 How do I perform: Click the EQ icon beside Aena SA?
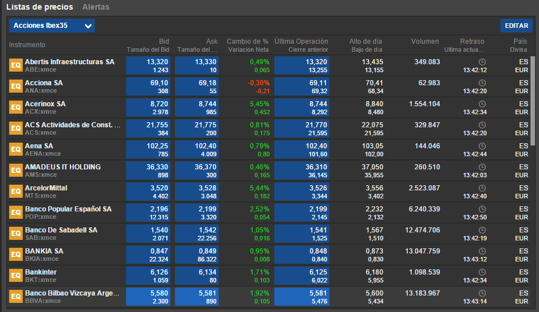point(16,149)
